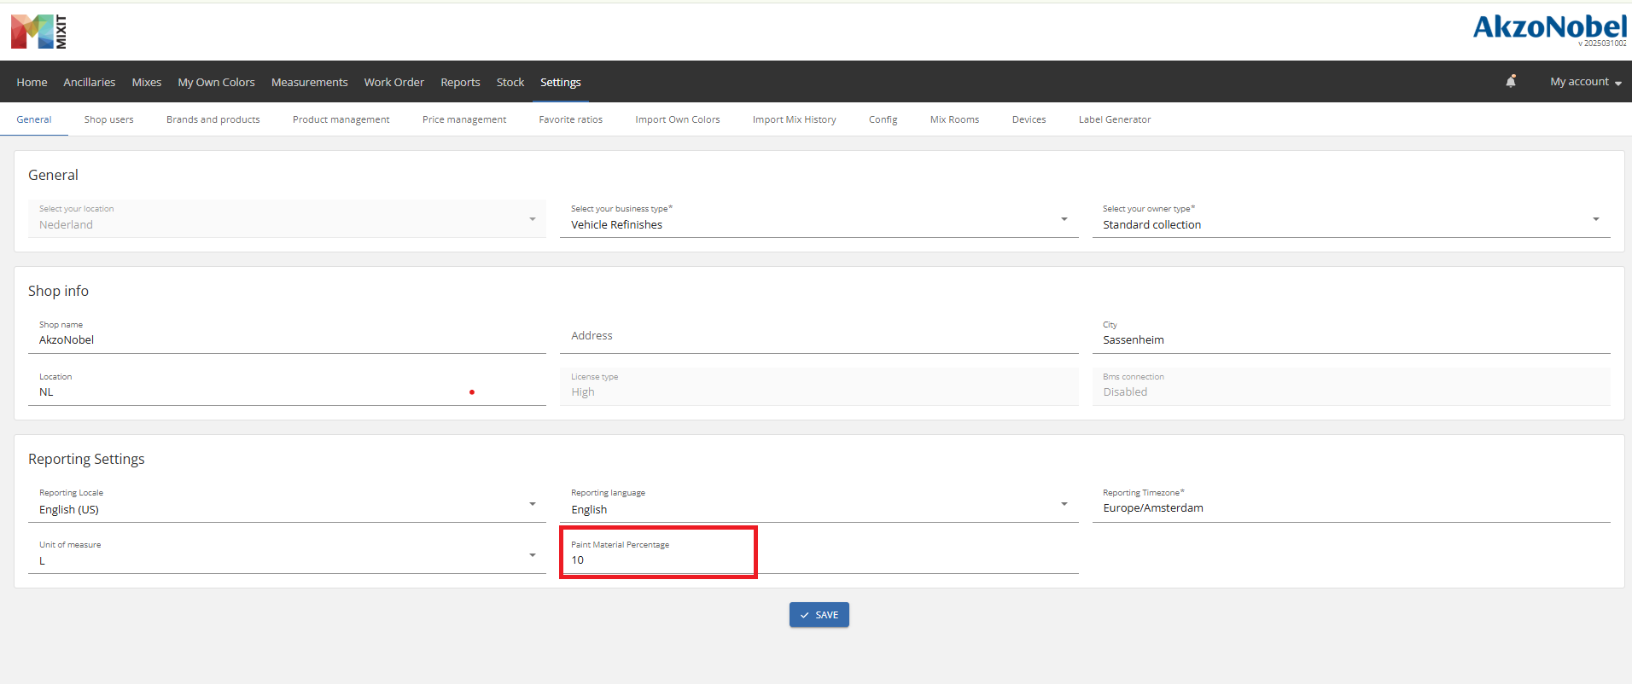The width and height of the screenshot is (1632, 684).
Task: Click the Location field with NL
Action: 287,386
